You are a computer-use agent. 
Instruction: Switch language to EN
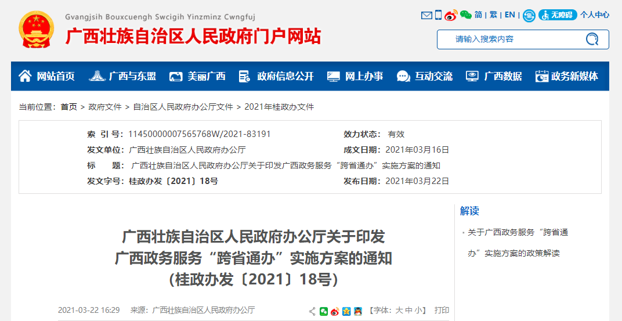[509, 15]
